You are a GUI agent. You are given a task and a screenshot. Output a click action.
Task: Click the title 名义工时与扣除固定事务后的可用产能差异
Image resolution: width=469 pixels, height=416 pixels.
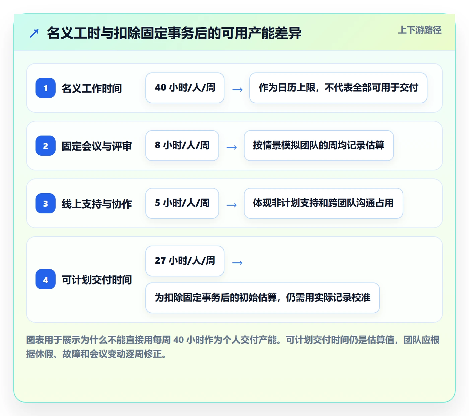(x=174, y=33)
